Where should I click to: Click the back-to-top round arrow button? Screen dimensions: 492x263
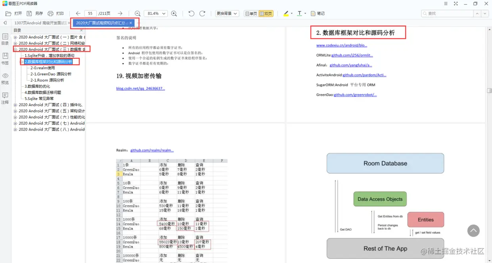(473, 230)
